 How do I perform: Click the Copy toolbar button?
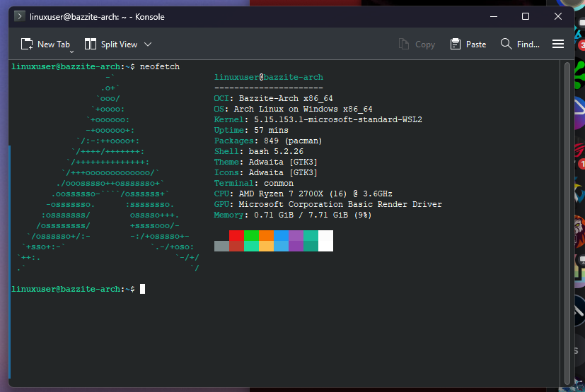pos(417,44)
